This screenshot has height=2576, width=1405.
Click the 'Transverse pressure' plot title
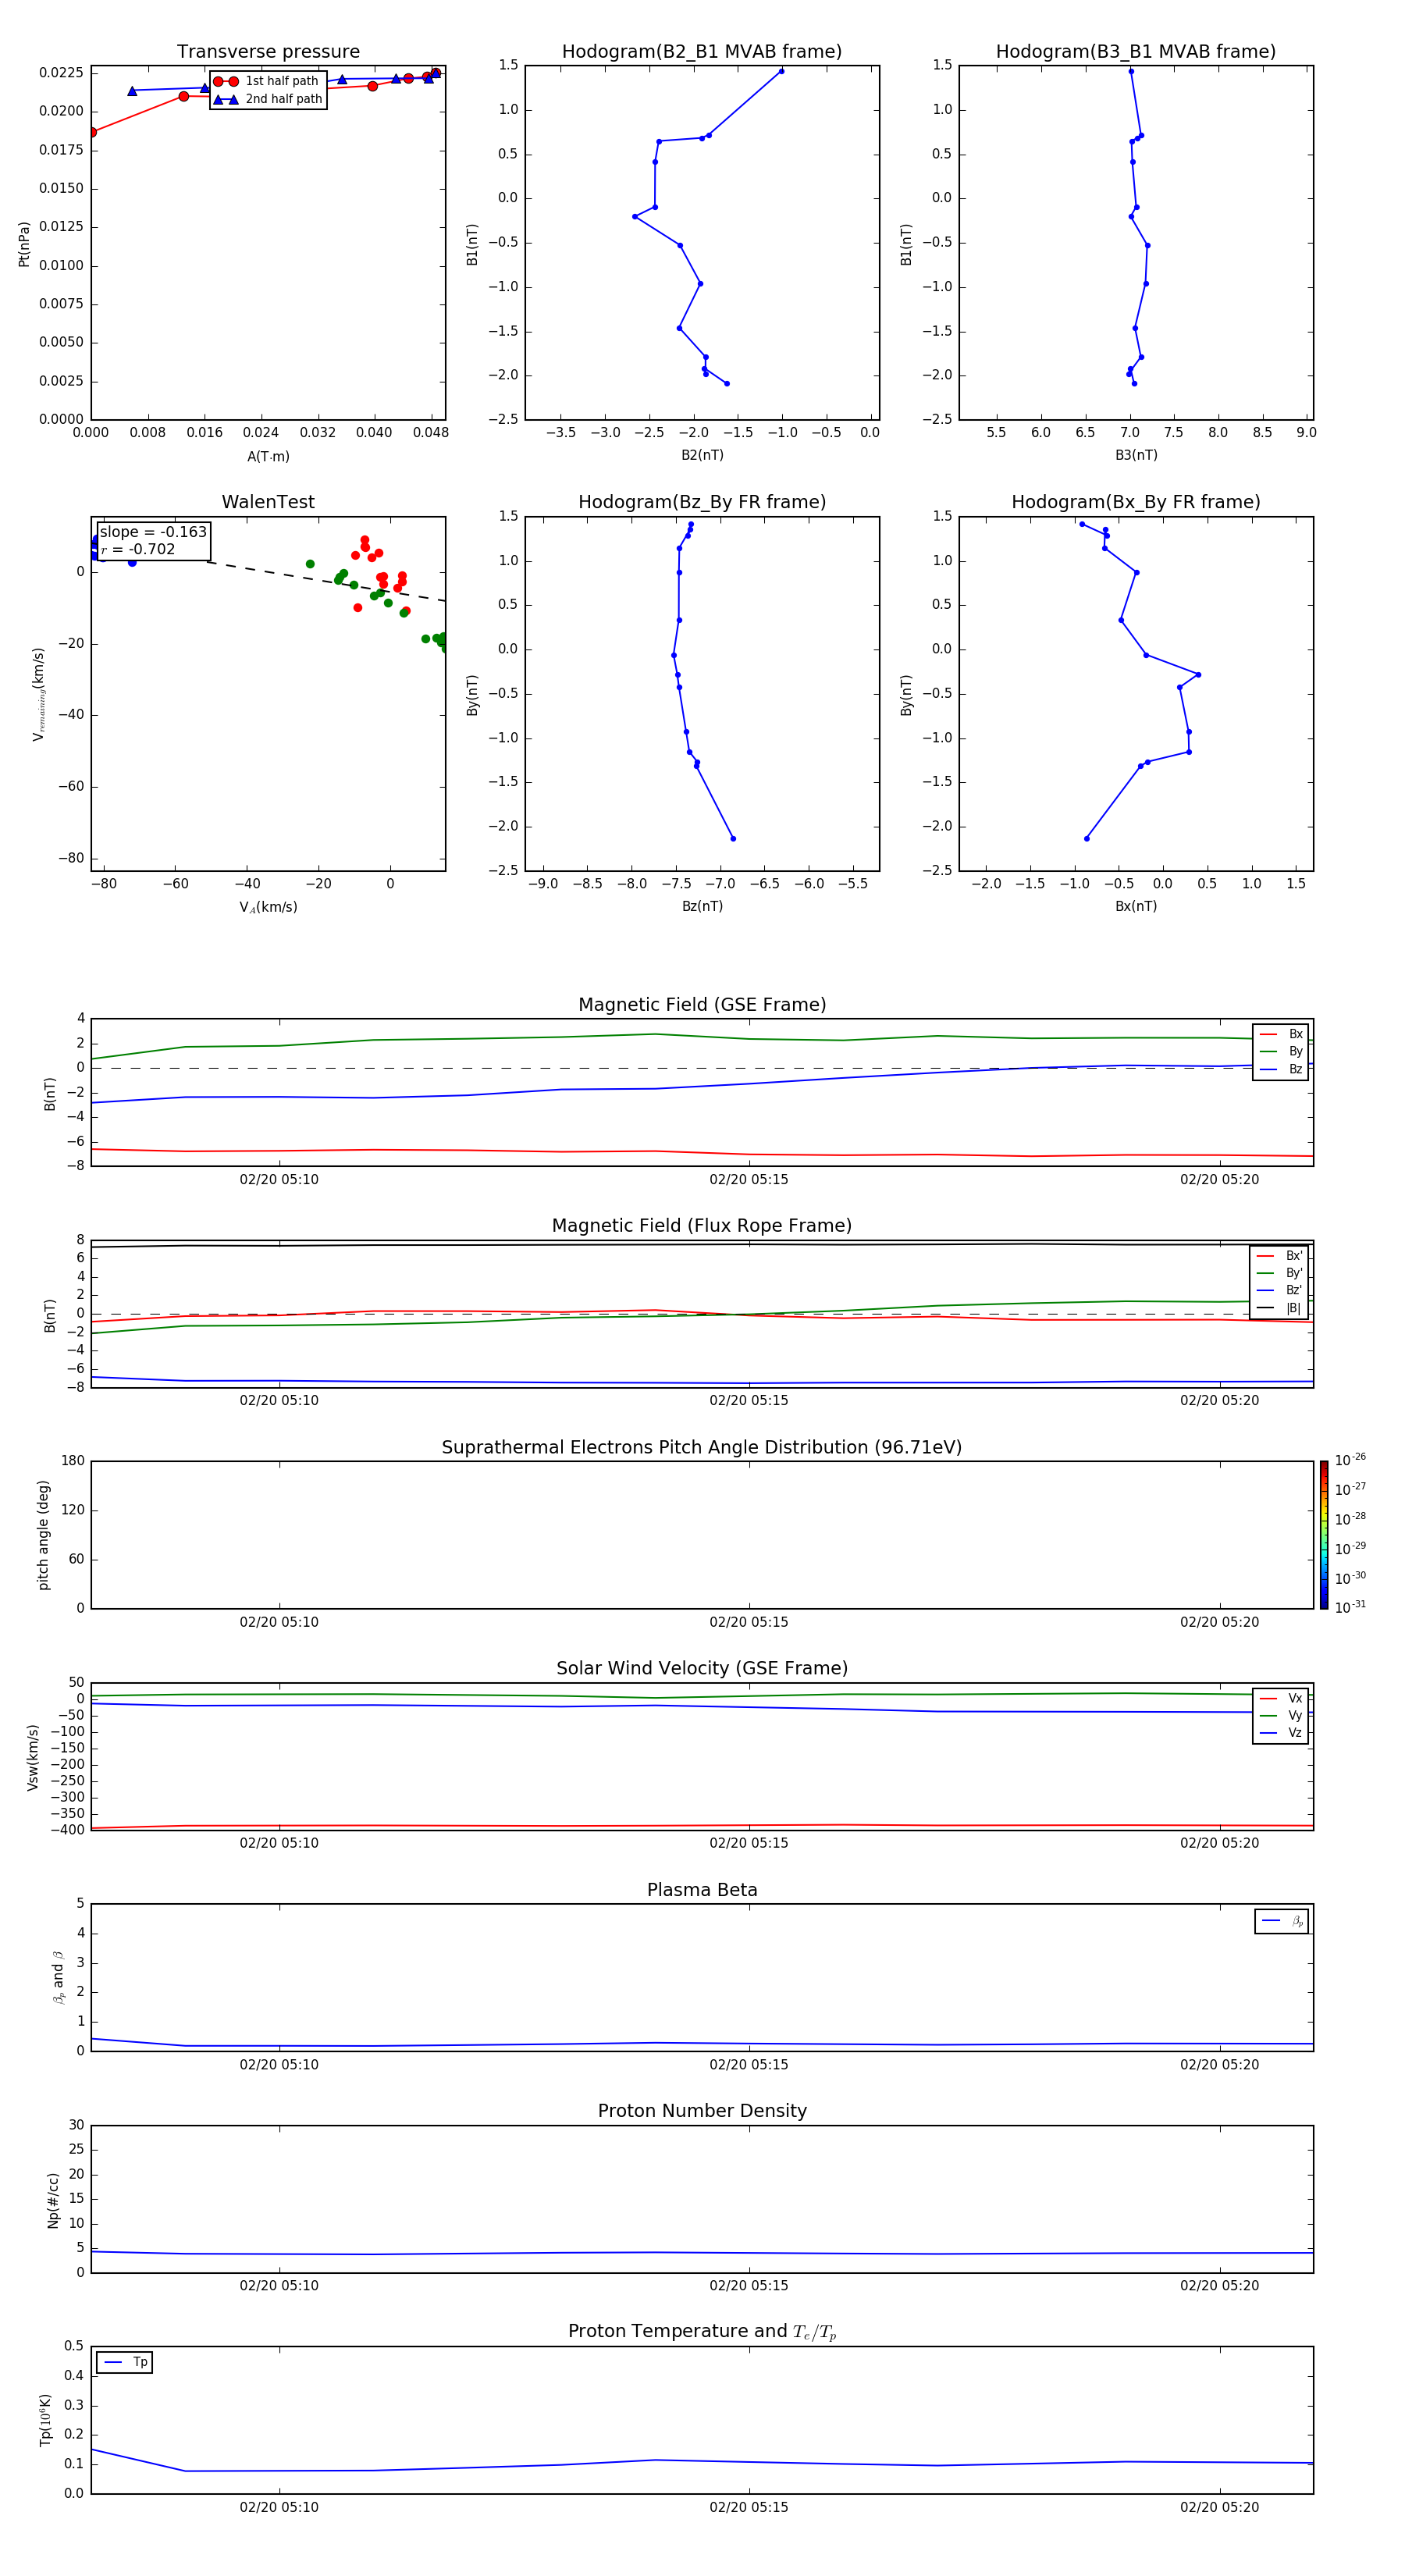click(268, 52)
